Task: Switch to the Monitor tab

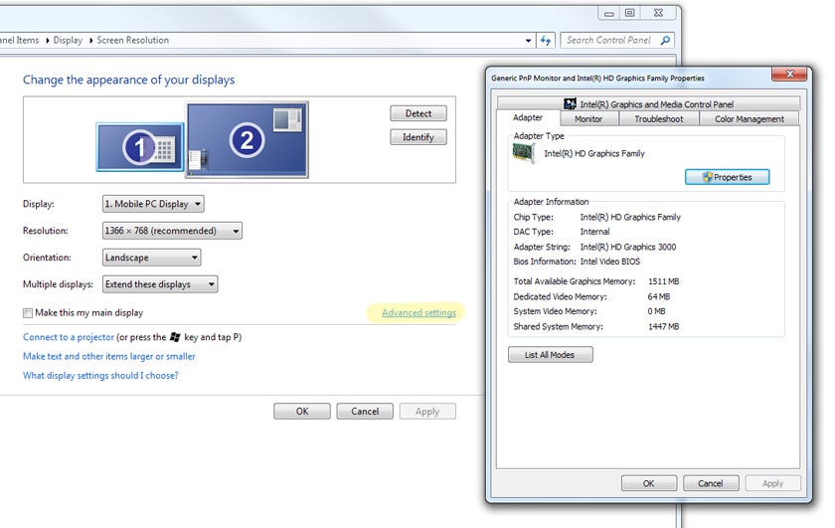Action: coord(588,118)
